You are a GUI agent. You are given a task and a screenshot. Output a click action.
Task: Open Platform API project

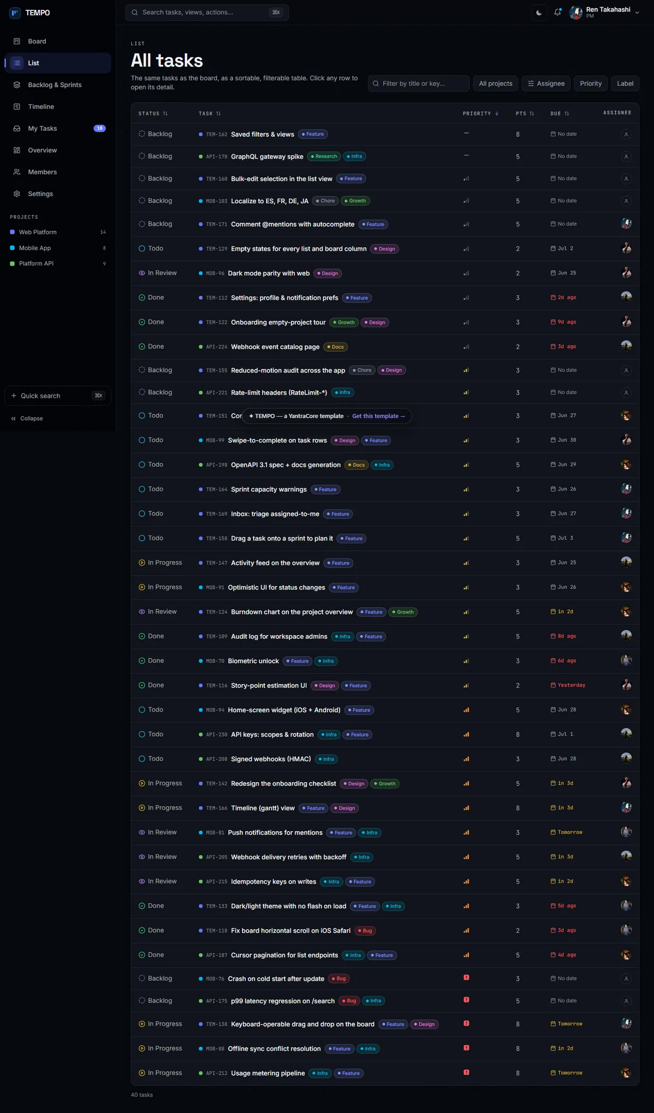pyautogui.click(x=58, y=264)
